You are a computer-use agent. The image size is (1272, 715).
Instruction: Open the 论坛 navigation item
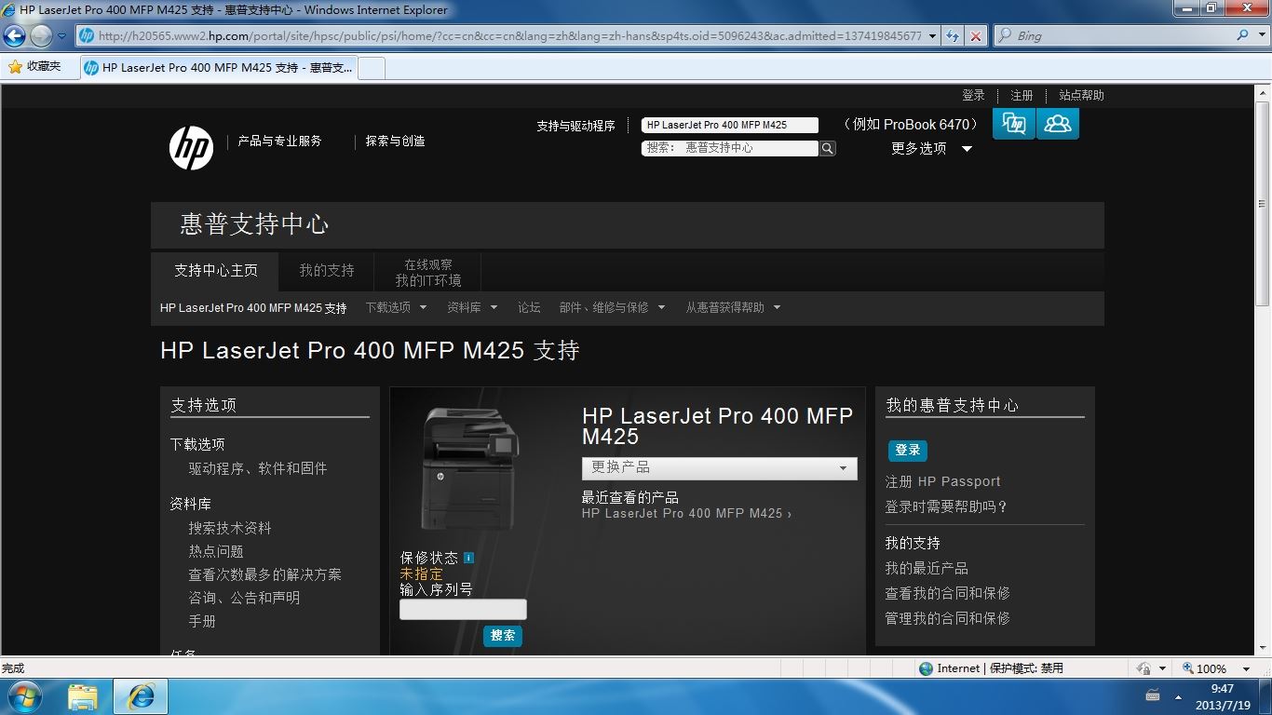[529, 307]
